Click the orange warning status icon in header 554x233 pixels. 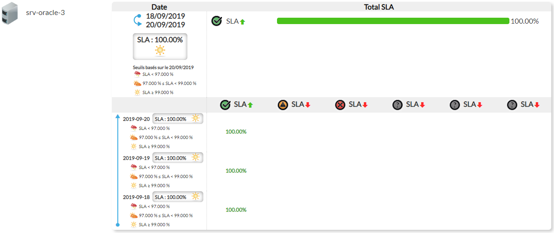(x=283, y=105)
